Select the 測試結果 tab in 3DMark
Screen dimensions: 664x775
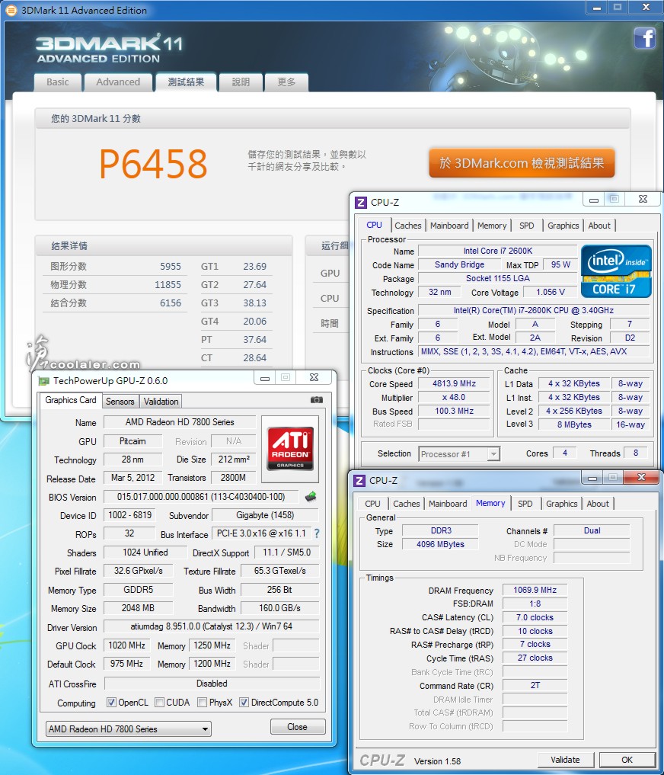pyautogui.click(x=186, y=82)
